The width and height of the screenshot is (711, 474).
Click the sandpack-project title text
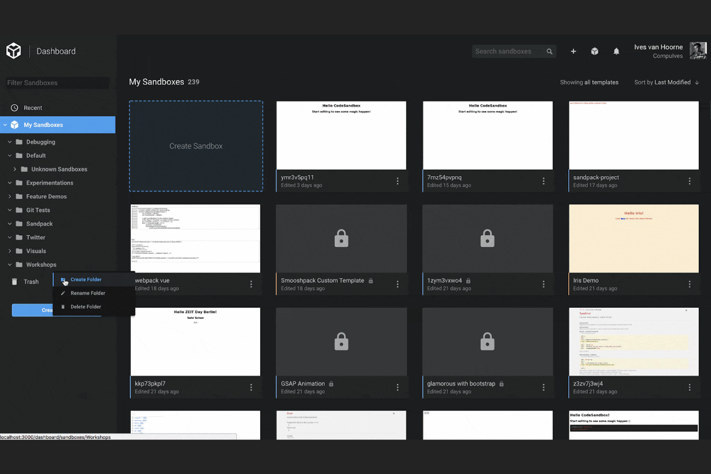[596, 177]
